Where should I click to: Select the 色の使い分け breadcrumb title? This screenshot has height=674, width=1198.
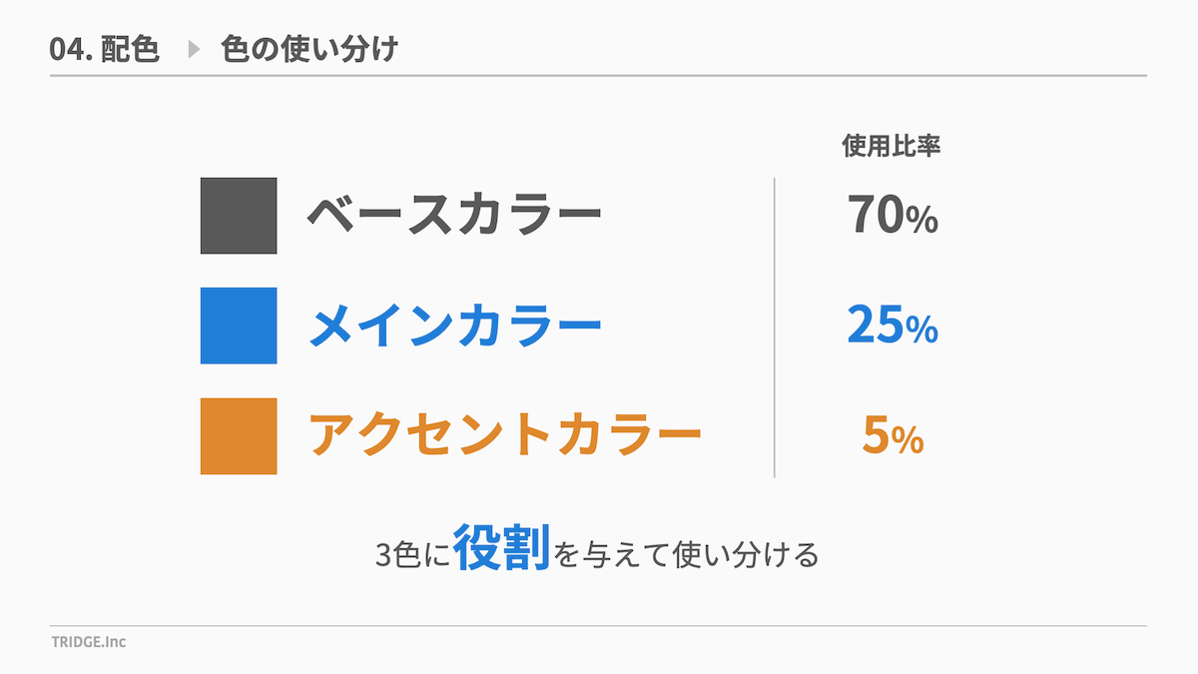pos(309,49)
